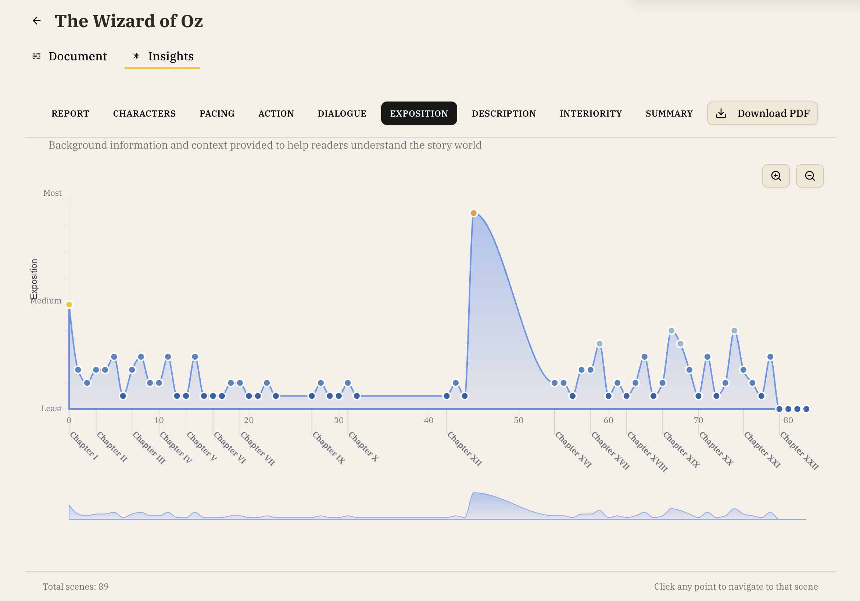The image size is (860, 601).
Task: Click the sliders icon beside Document
Action: click(37, 56)
